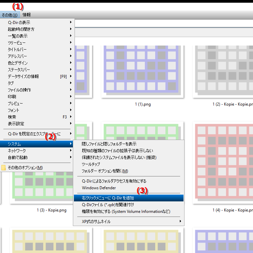Viewport: 253px width, 253px height.
Task: Click the arrow beside 表示設定
Action: pos(71,123)
